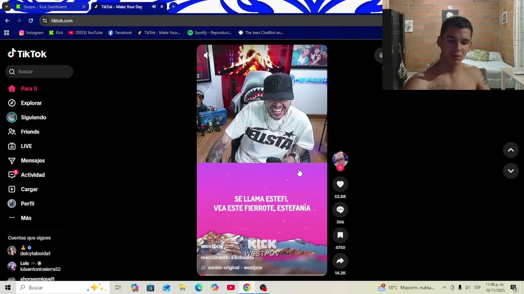The image size is (524, 294).
Task: Open Instagram bookmark
Action: tap(31, 33)
